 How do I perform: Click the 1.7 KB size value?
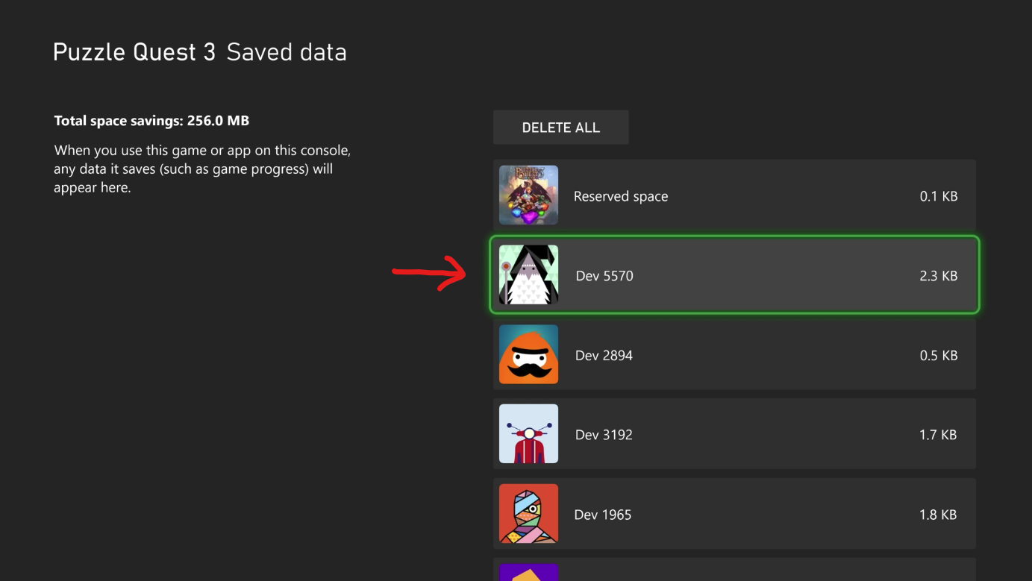939,435
